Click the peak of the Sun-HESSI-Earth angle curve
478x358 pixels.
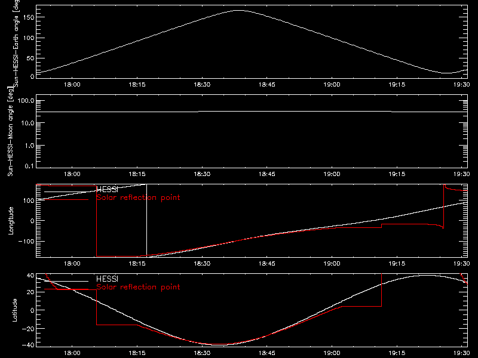(x=238, y=11)
